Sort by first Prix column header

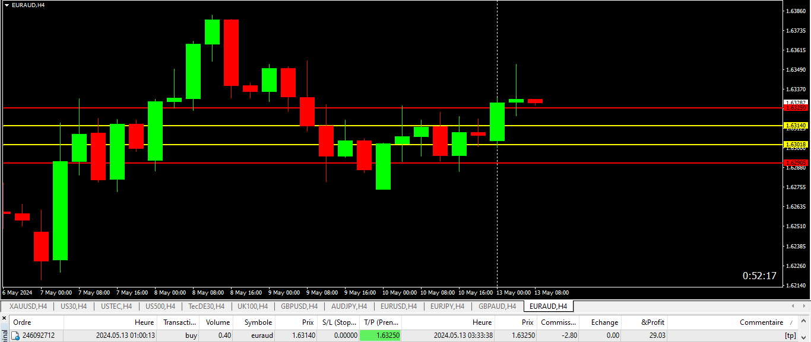[296, 322]
